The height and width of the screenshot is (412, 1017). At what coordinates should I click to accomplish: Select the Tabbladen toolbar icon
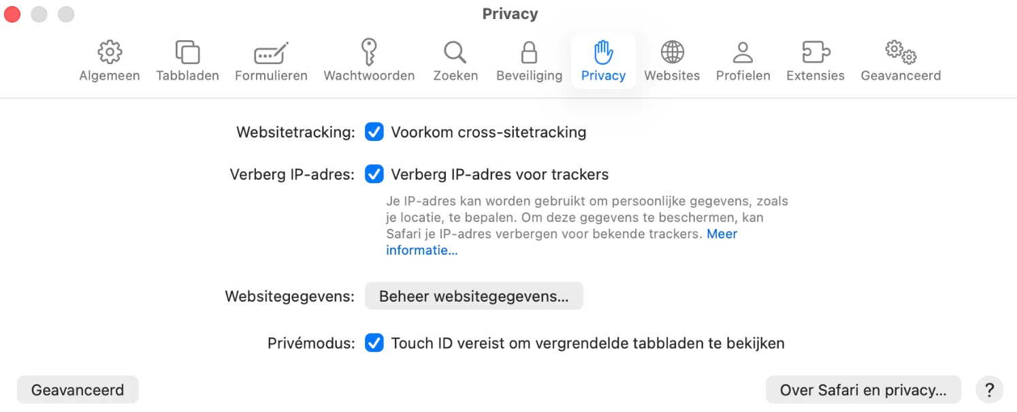point(187,52)
